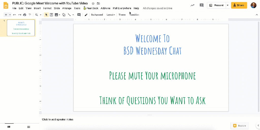
Task: Click the Undo arrow icon
Action: [14, 15]
